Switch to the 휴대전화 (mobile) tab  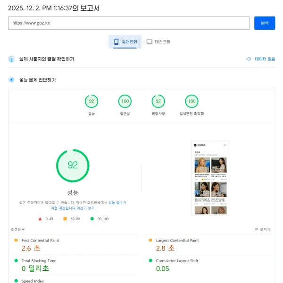(125, 42)
